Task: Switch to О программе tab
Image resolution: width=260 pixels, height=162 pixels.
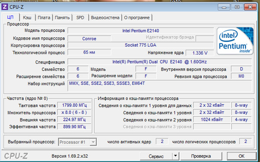Action: click(137, 17)
